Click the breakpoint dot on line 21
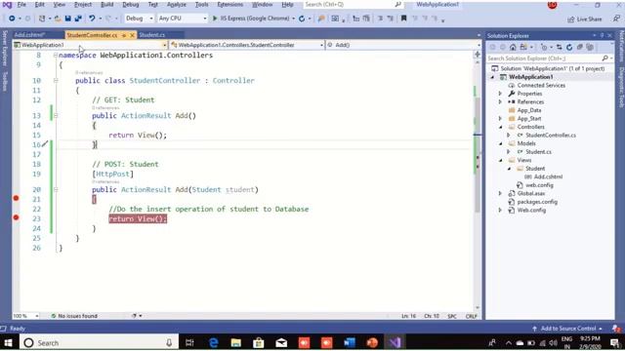Screen dimensions: 625x351 (16, 198)
